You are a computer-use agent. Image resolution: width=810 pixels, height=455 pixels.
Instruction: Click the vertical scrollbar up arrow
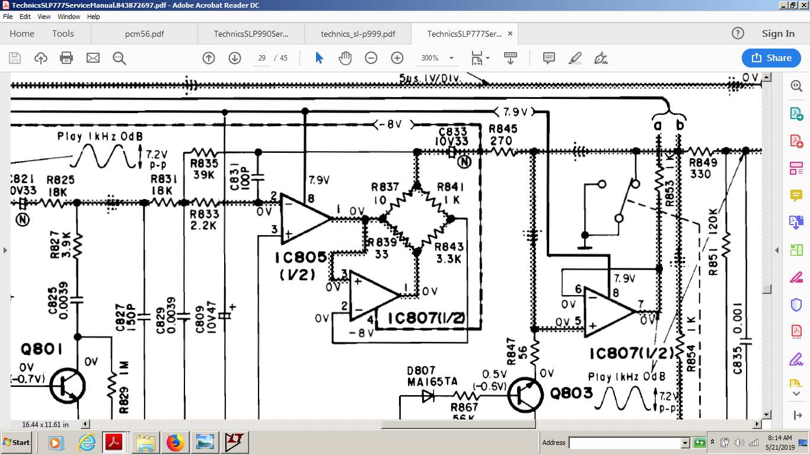click(x=767, y=77)
